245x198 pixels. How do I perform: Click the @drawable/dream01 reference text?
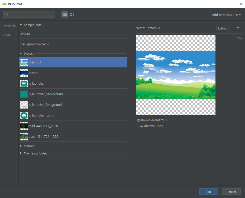152,120
